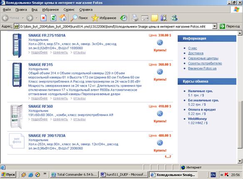Refresh the page with green arrows icon
Screen dimensions: 243x179
pos(53,18)
